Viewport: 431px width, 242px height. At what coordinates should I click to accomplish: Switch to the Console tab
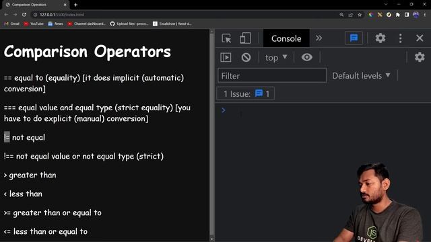[x=286, y=38]
